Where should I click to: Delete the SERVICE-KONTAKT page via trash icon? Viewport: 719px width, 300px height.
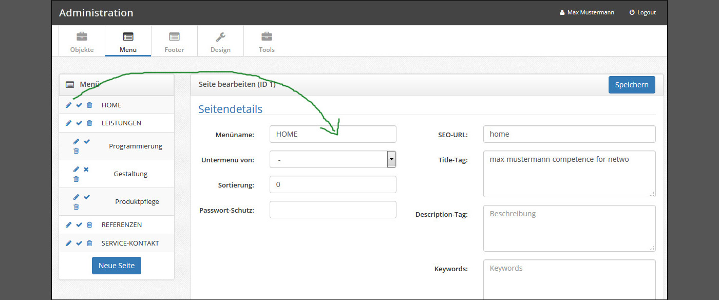point(89,243)
